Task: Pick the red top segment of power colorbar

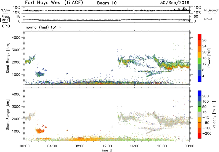Action: pyautogui.click(x=200, y=37)
